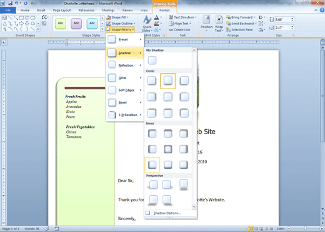Open the File tab
This screenshot has width=325, height=232.
pos(8,10)
